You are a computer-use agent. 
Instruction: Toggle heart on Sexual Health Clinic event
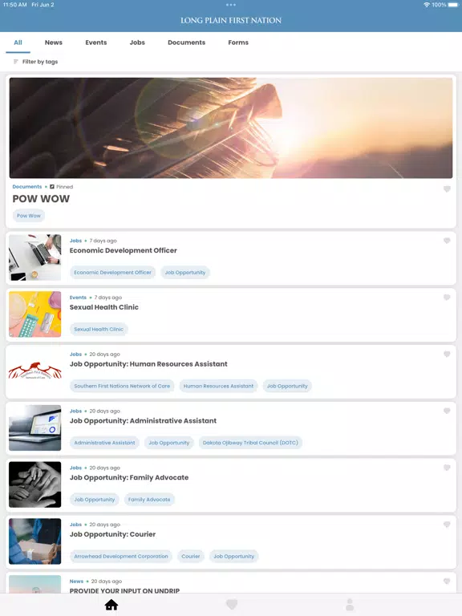(447, 298)
